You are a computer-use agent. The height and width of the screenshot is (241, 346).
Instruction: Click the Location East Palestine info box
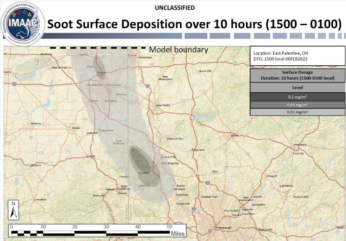coord(297,56)
